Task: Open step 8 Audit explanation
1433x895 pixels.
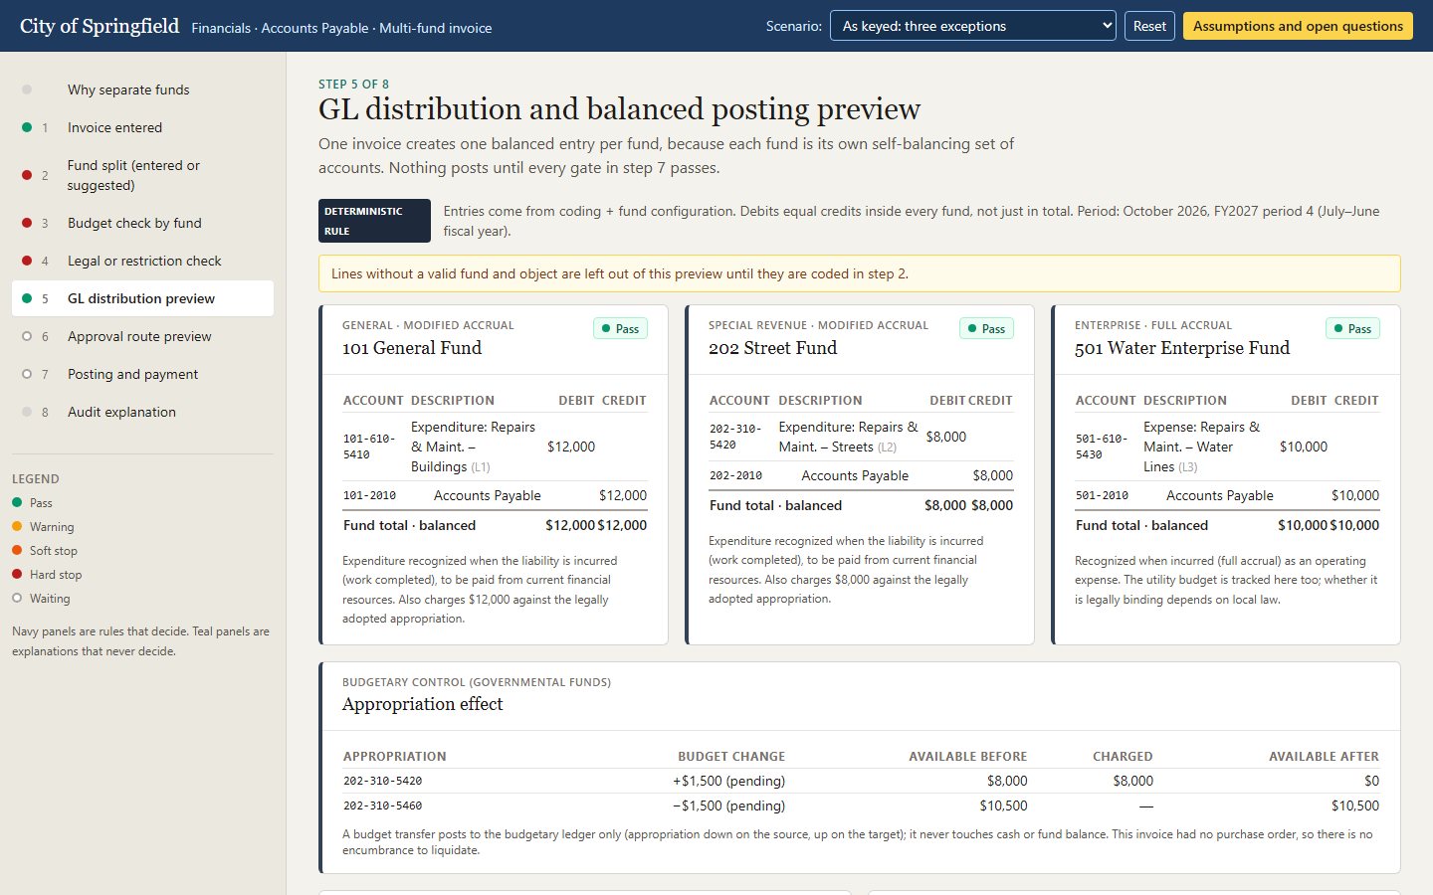Action: pyautogui.click(x=142, y=412)
